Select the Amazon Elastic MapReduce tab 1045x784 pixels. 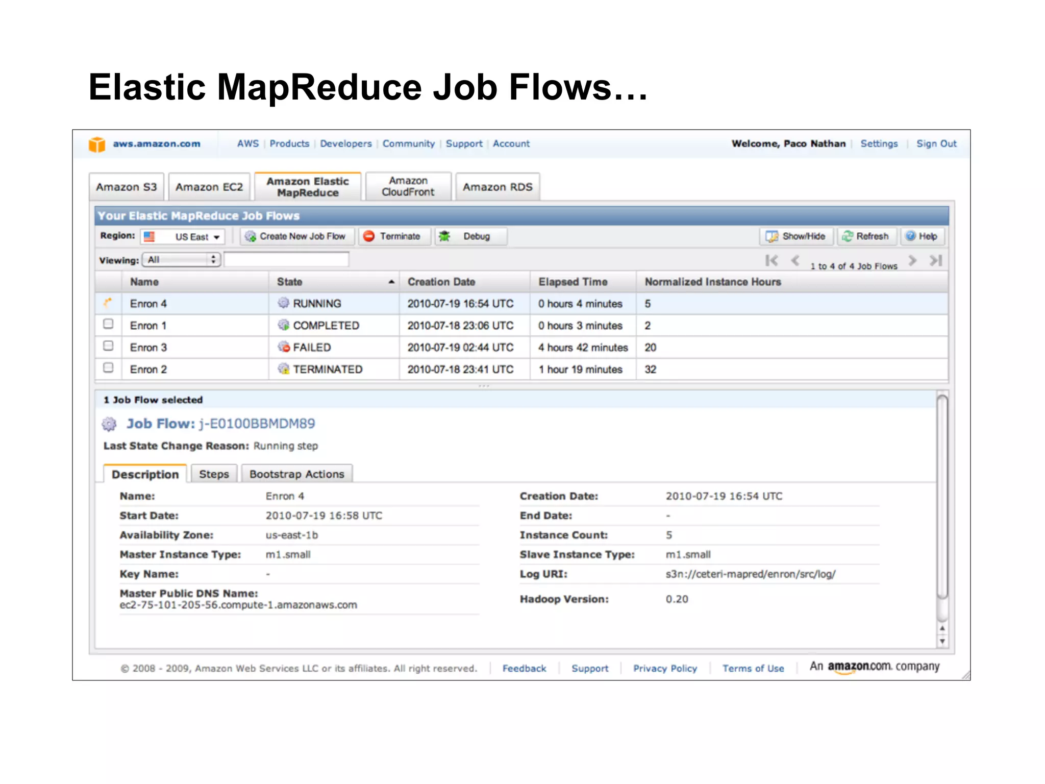coord(308,187)
